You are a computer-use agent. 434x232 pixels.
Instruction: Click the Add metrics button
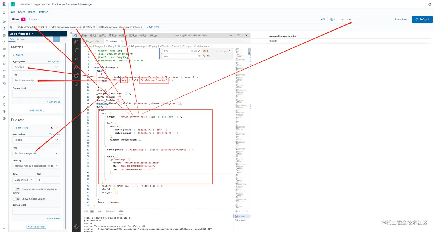[x=36, y=110]
